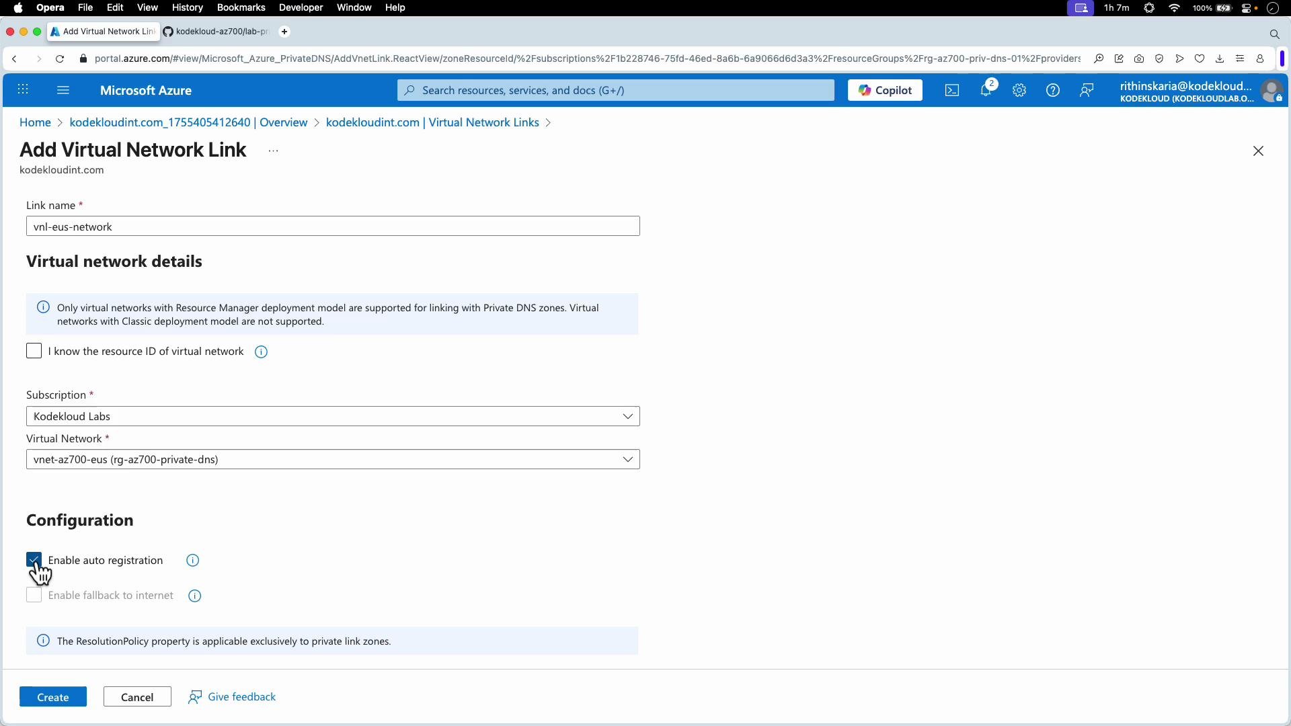This screenshot has height=726, width=1291.
Task: Click the Link name input field
Action: click(x=333, y=227)
